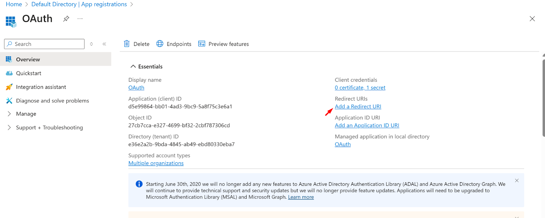Open the 0 certificate, 1 secret link

point(360,88)
